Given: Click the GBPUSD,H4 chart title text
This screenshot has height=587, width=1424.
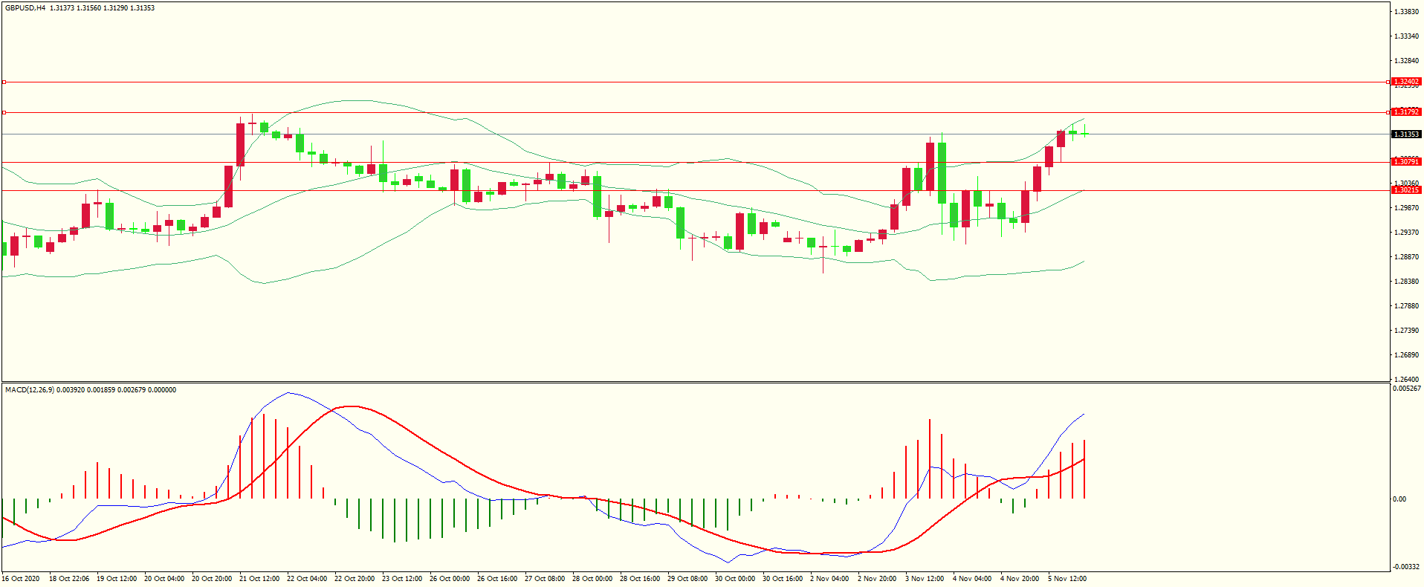Looking at the screenshot, I should (x=25, y=8).
